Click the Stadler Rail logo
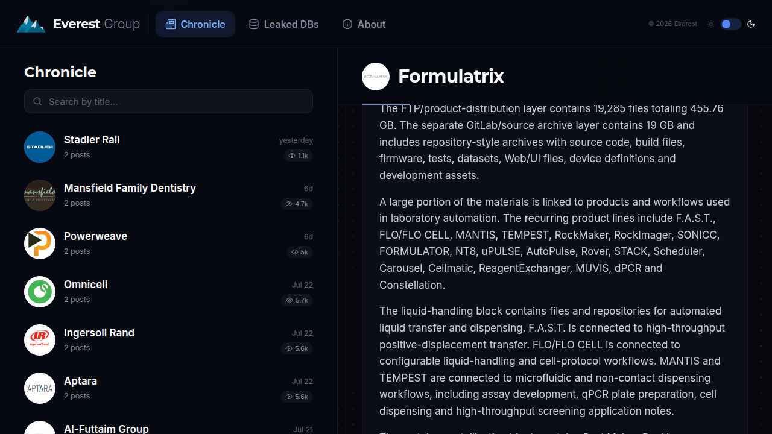Screen dimensions: 772x434 tap(40, 147)
